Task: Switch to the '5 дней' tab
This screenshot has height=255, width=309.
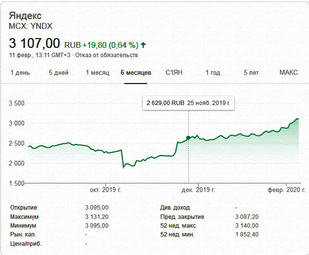Action: [x=59, y=73]
